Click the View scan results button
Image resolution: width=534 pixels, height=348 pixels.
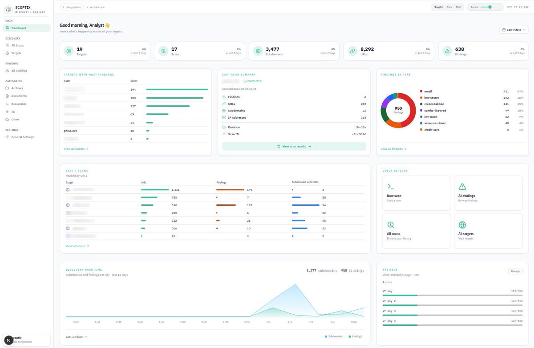294,146
